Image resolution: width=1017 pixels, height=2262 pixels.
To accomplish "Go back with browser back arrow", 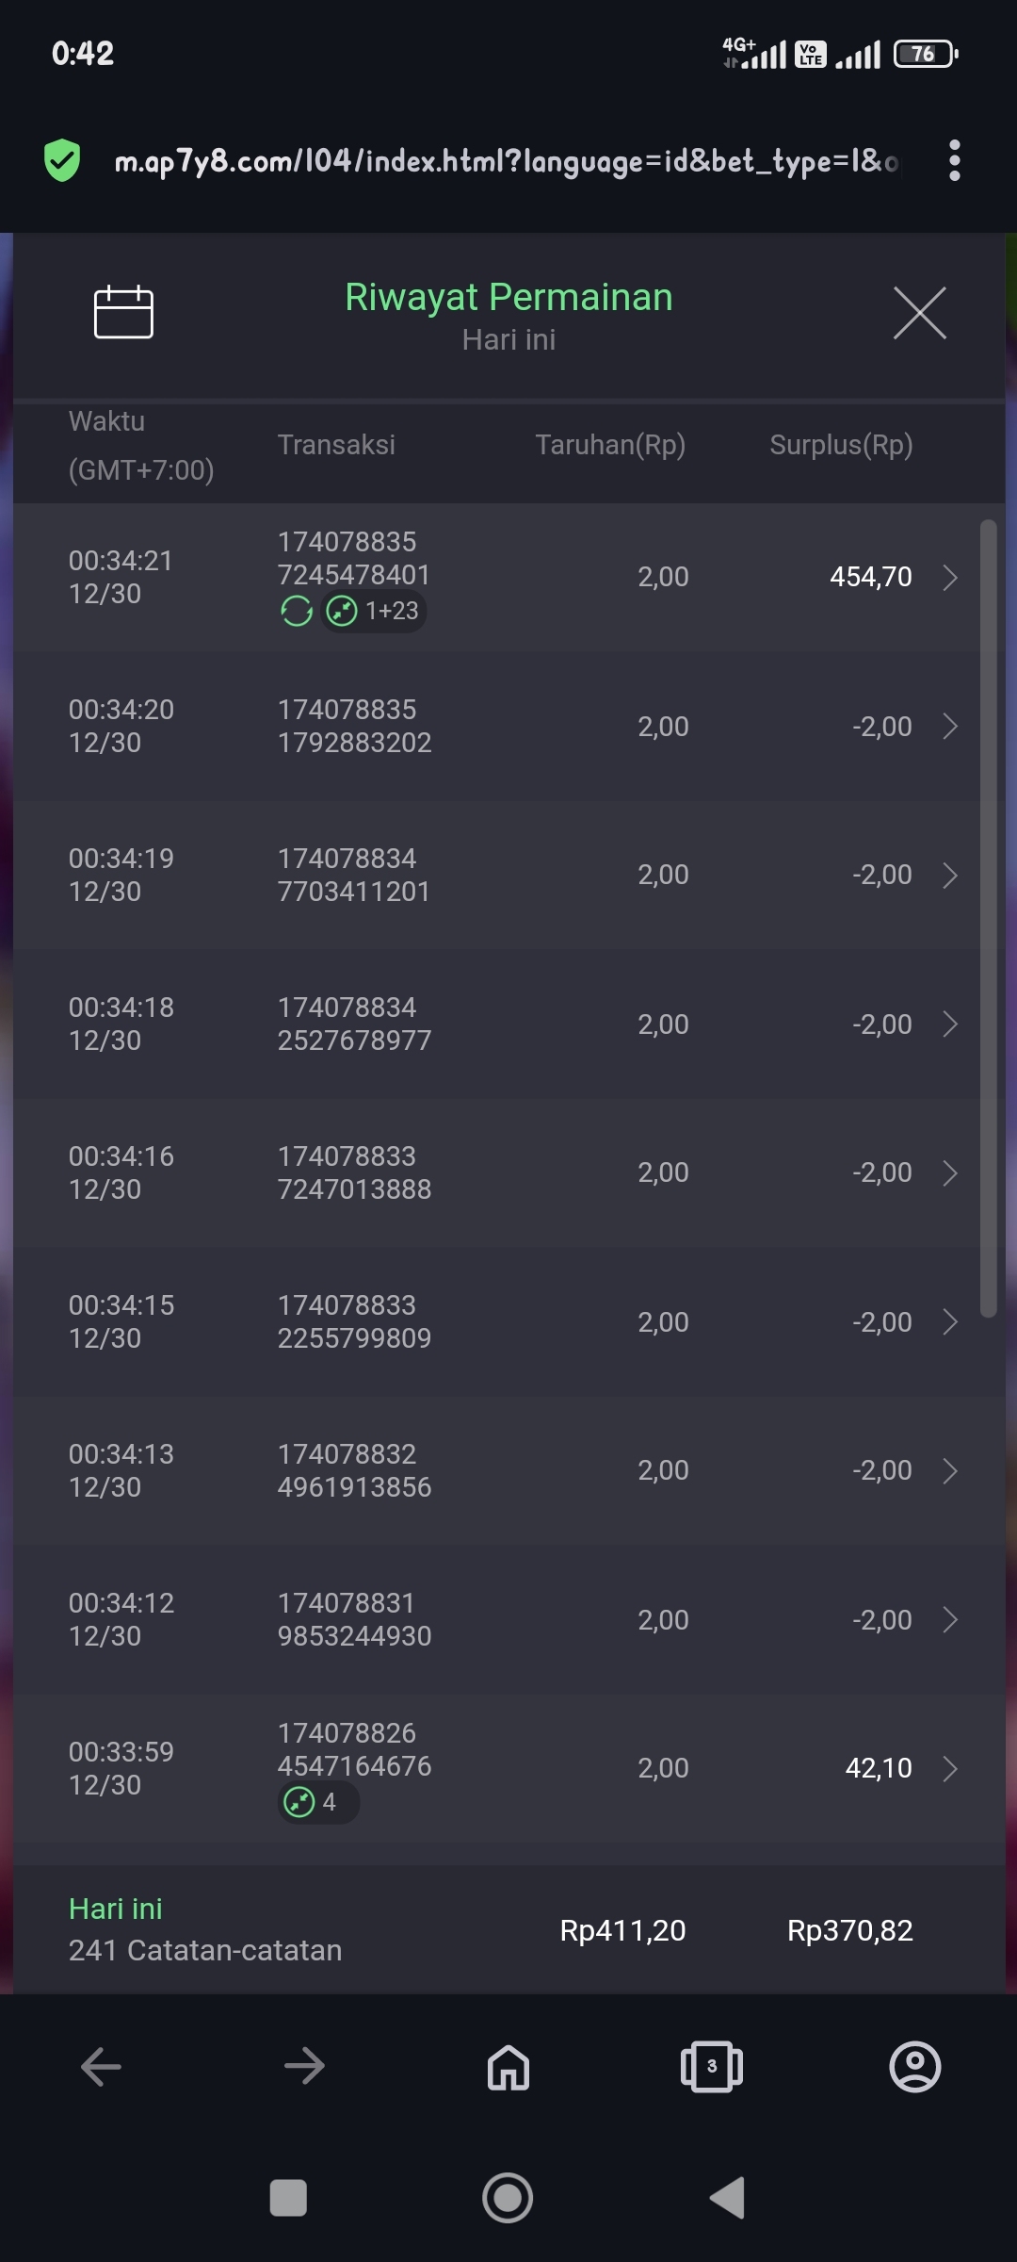I will [x=101, y=2067].
